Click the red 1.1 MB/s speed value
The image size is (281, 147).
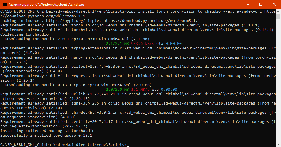tap(140, 90)
